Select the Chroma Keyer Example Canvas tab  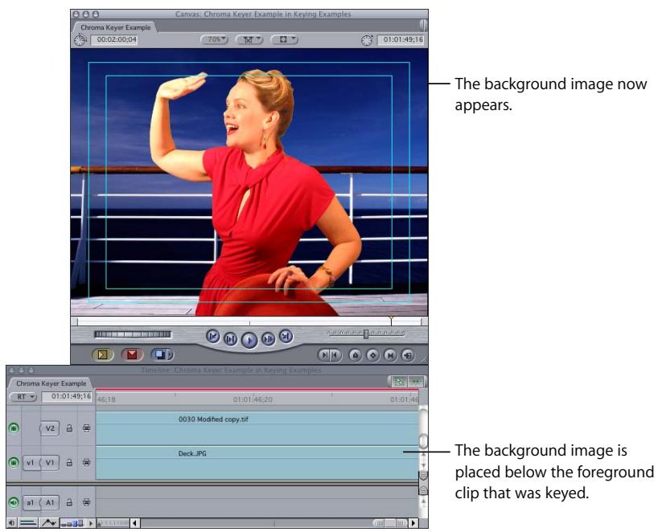coord(115,27)
